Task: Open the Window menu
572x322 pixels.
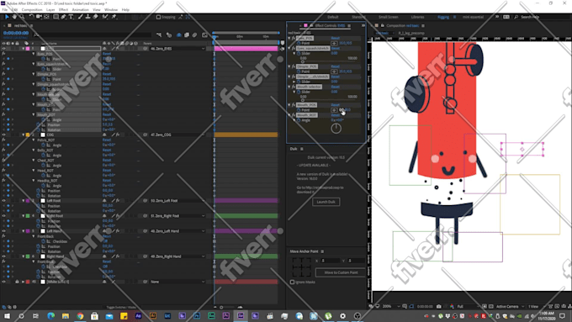Action: 111,9
